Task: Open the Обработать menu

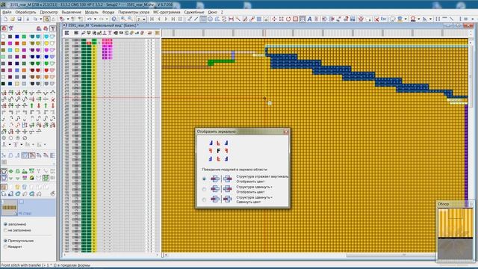Action: pyautogui.click(x=25, y=12)
